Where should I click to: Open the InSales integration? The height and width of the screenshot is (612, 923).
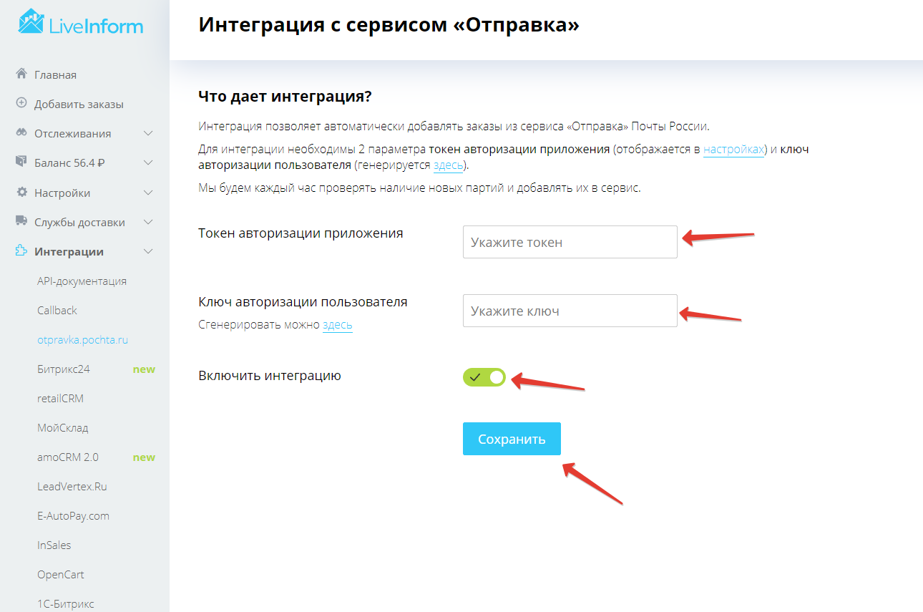coord(54,545)
